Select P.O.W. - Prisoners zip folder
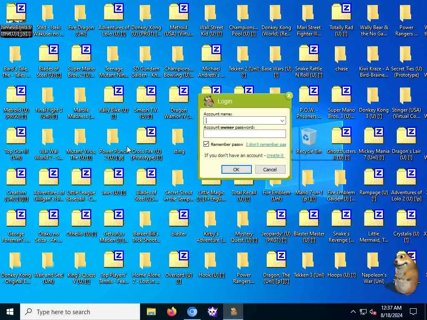 coord(309,103)
